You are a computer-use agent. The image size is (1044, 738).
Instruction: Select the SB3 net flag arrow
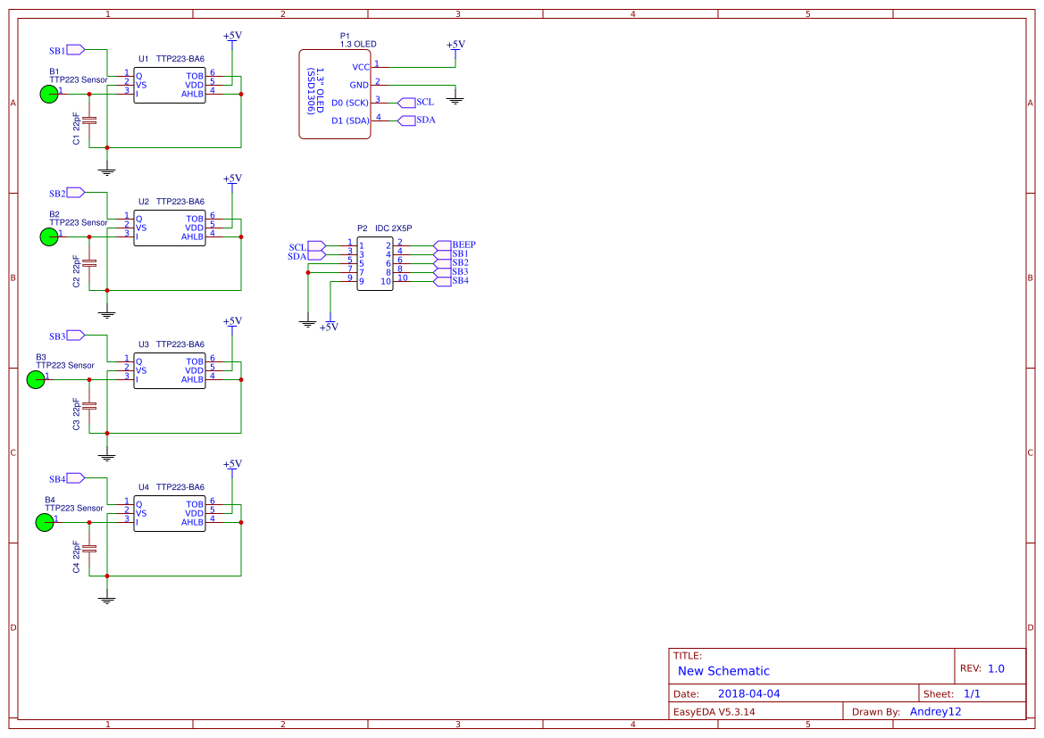tap(71, 335)
